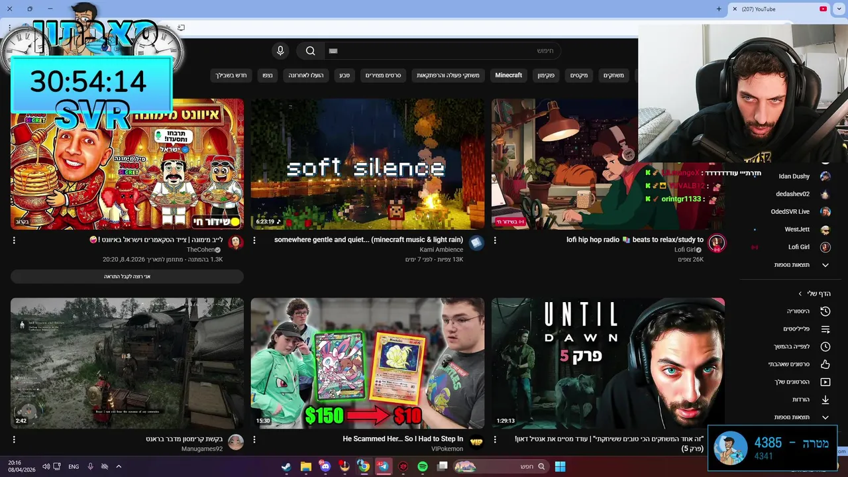Select the נצפו filter chip

pos(268,76)
